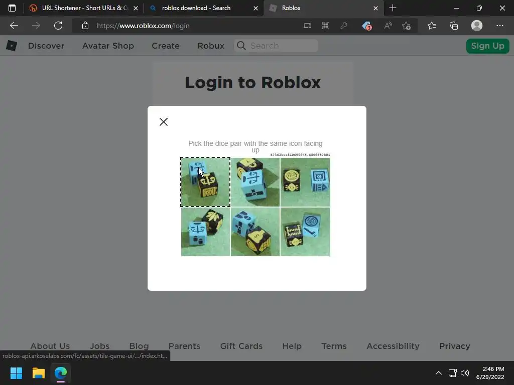The image size is (514, 385).
Task: Open Windows Start menu
Action: tap(16, 373)
